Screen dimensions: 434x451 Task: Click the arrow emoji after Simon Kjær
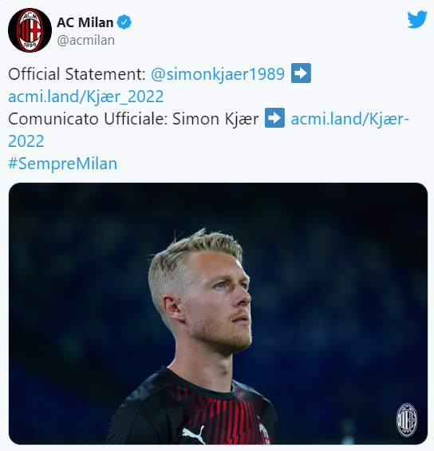(x=274, y=118)
